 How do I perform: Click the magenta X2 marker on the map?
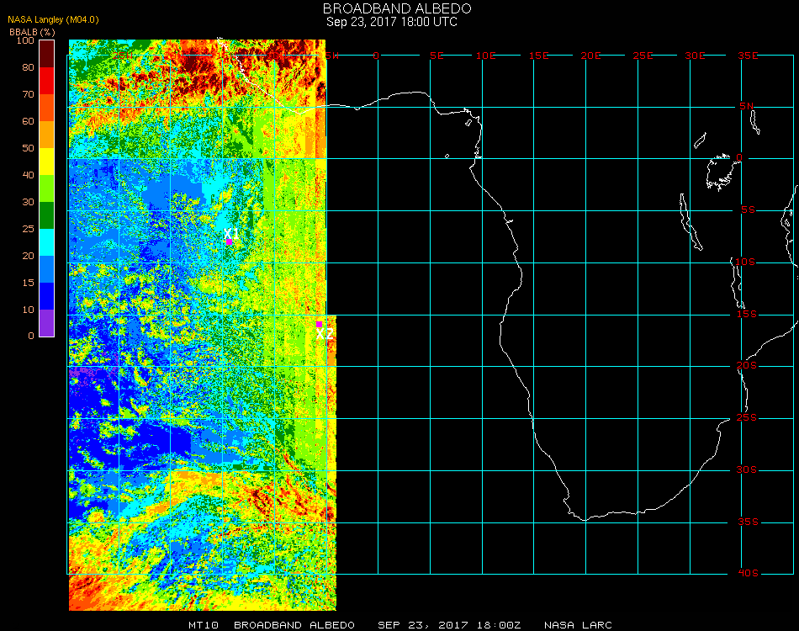(x=319, y=324)
